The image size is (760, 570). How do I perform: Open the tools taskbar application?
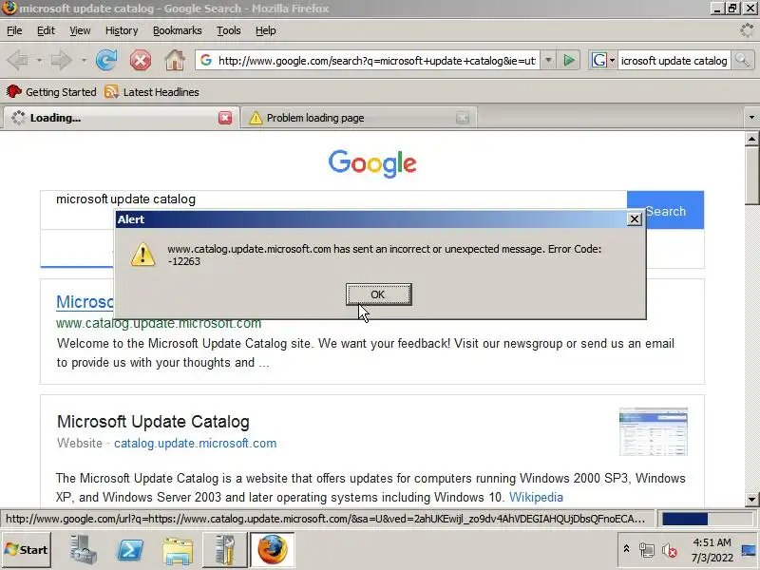[x=225, y=550]
